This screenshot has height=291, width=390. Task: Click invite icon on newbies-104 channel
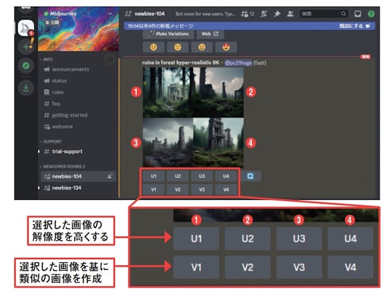(109, 176)
